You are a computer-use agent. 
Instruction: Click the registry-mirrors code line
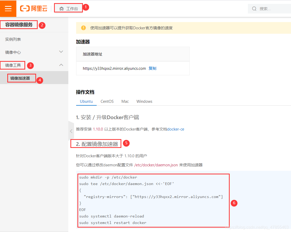coord(153,197)
